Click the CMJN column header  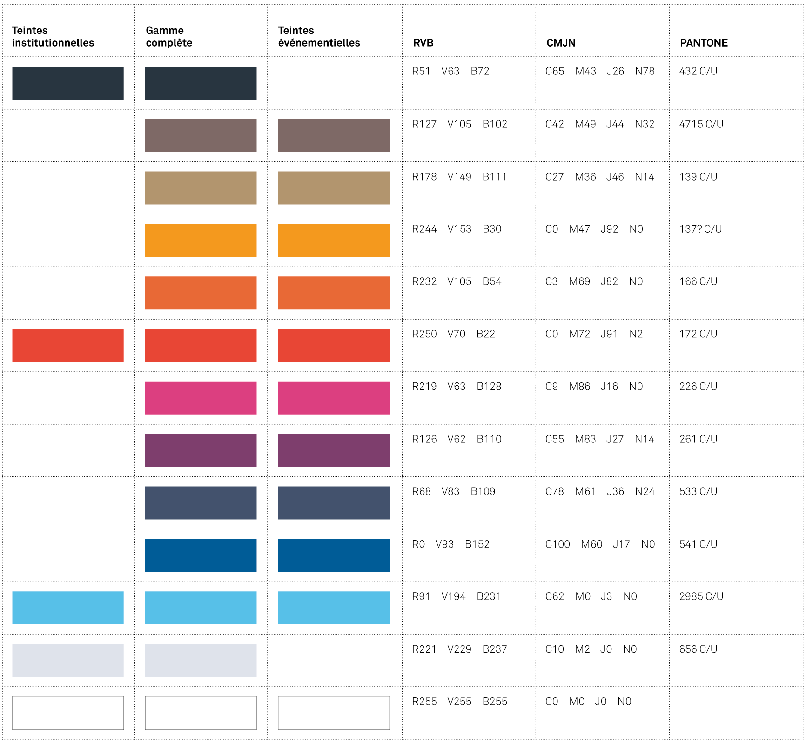coord(561,43)
